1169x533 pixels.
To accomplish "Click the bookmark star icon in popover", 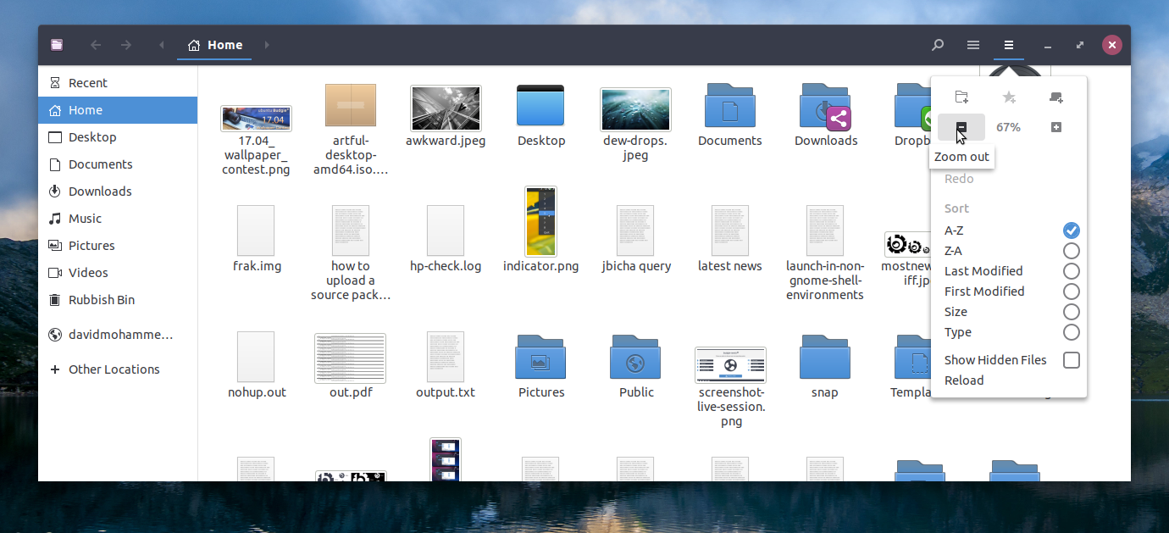I will (1009, 97).
